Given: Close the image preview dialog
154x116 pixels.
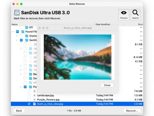Looking at the screenshot, I should tap(107, 85).
